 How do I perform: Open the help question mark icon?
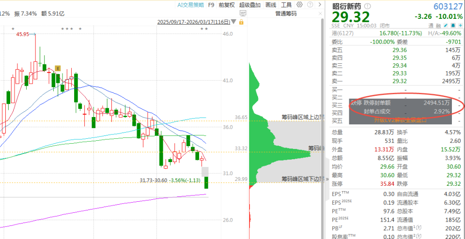[310, 5]
